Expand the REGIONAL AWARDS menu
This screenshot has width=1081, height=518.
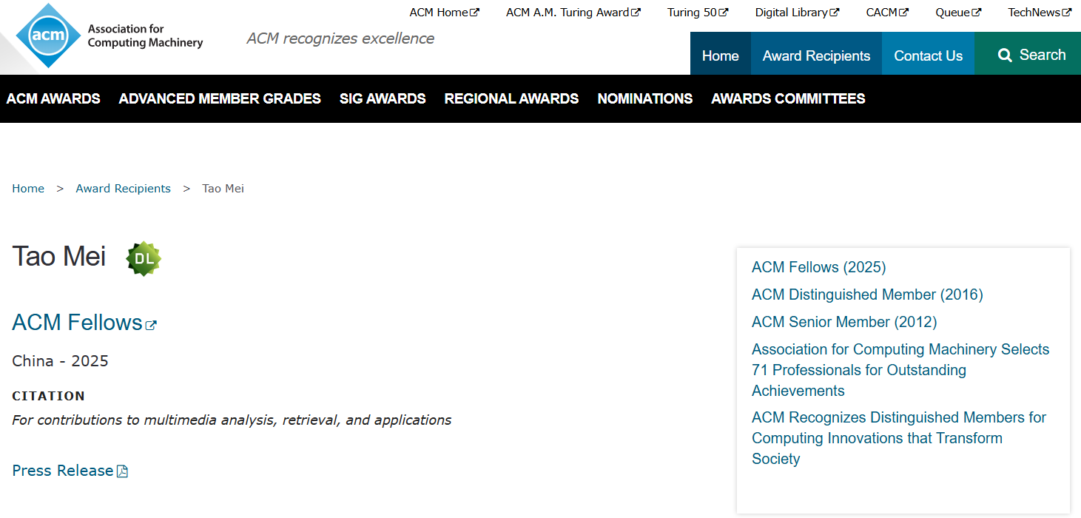pyautogui.click(x=511, y=98)
